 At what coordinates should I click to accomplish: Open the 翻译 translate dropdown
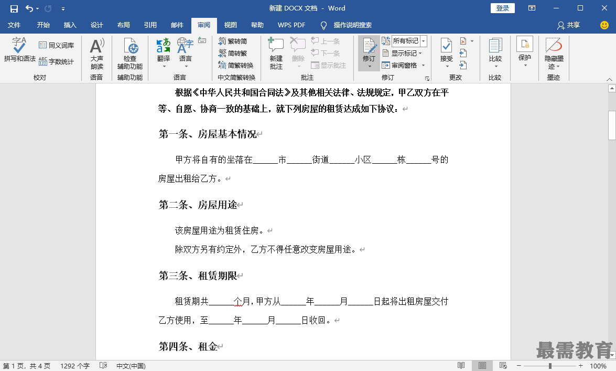tap(164, 53)
